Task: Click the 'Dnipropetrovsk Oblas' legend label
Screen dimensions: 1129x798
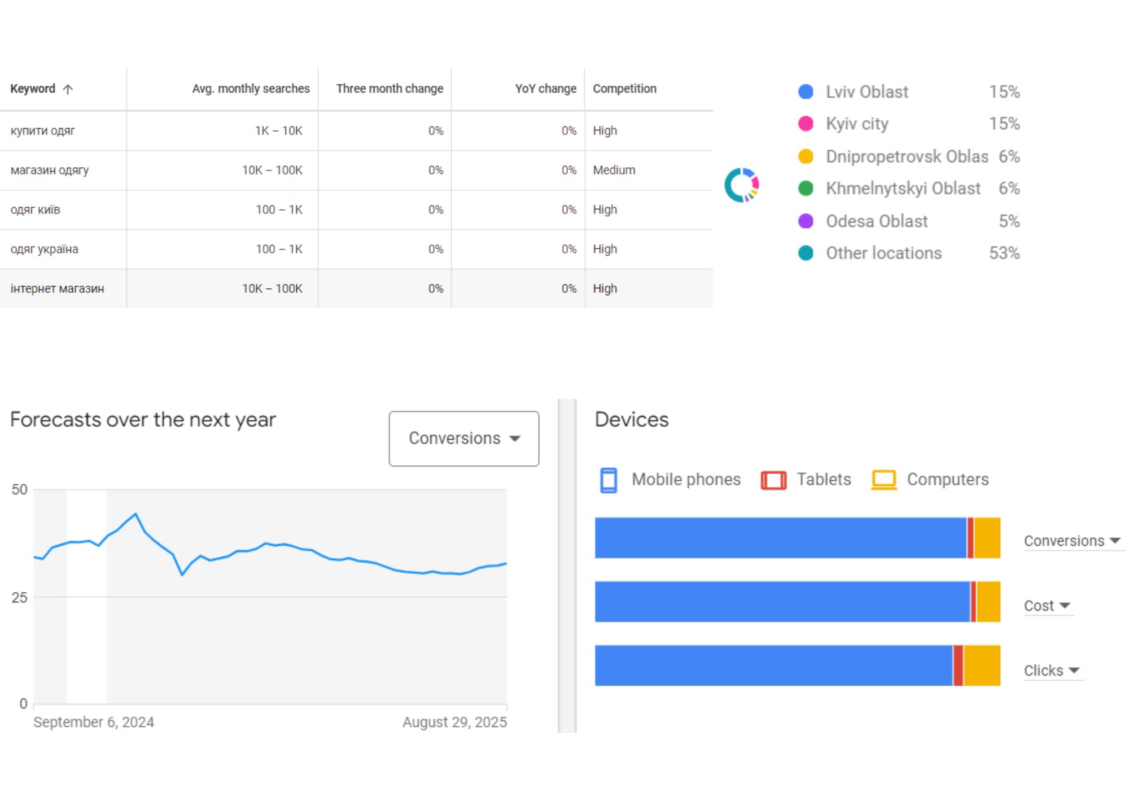Action: click(x=907, y=157)
